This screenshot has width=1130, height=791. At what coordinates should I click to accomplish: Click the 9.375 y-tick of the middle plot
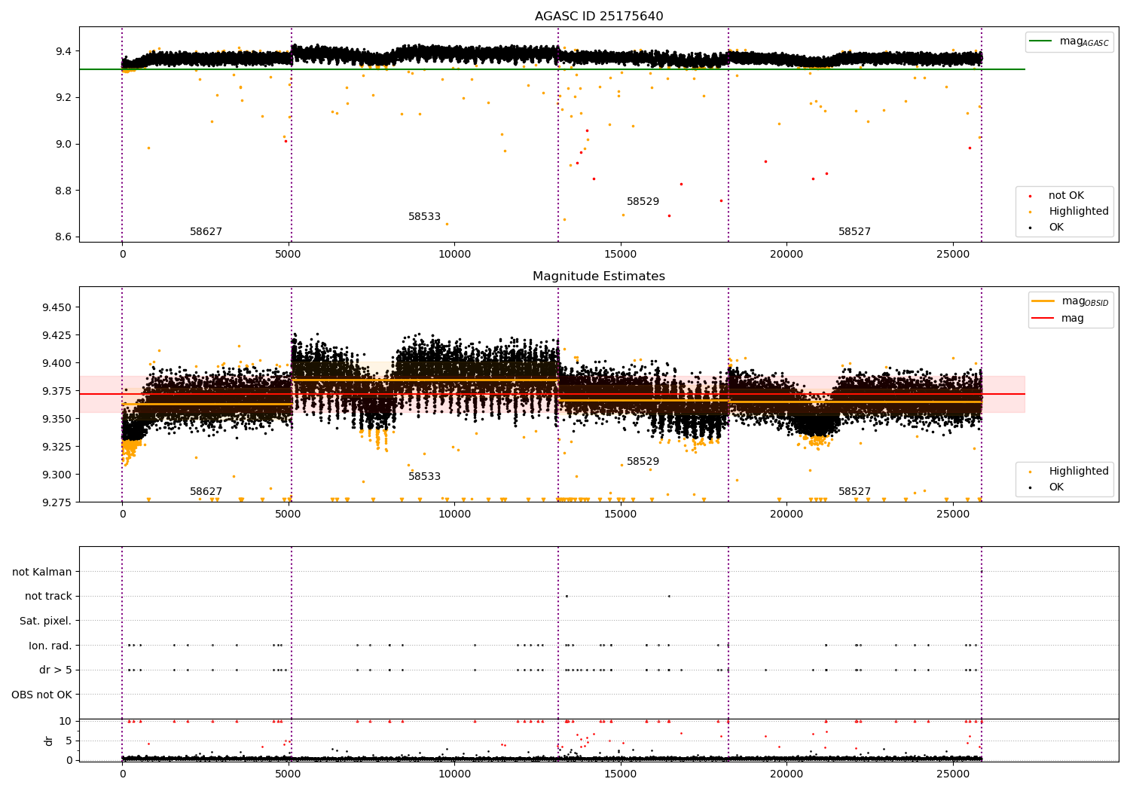(57, 391)
